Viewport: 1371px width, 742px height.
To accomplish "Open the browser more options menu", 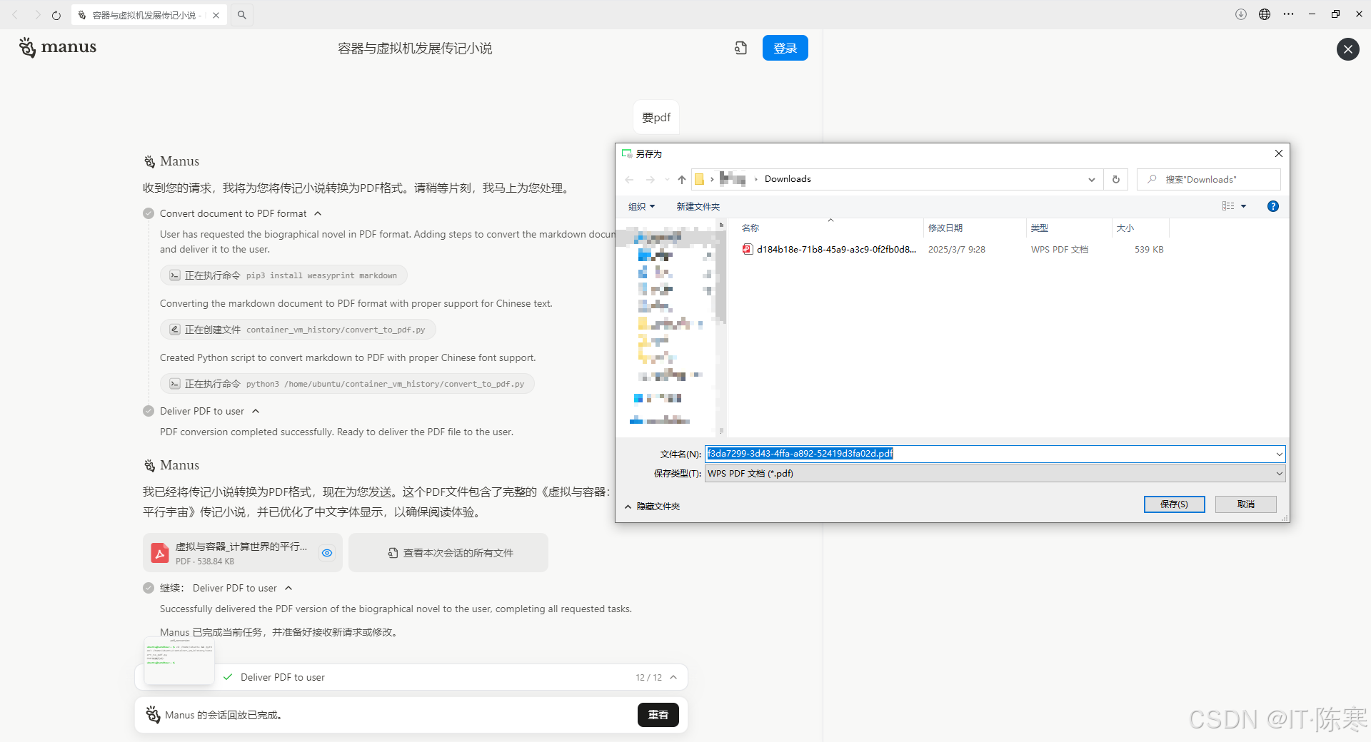I will (1288, 14).
